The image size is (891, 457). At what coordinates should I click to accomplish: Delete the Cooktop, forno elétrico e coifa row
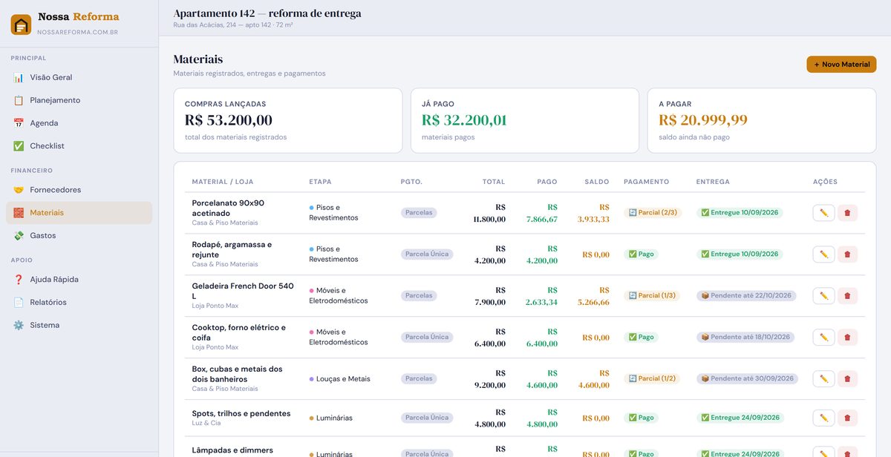pos(847,338)
